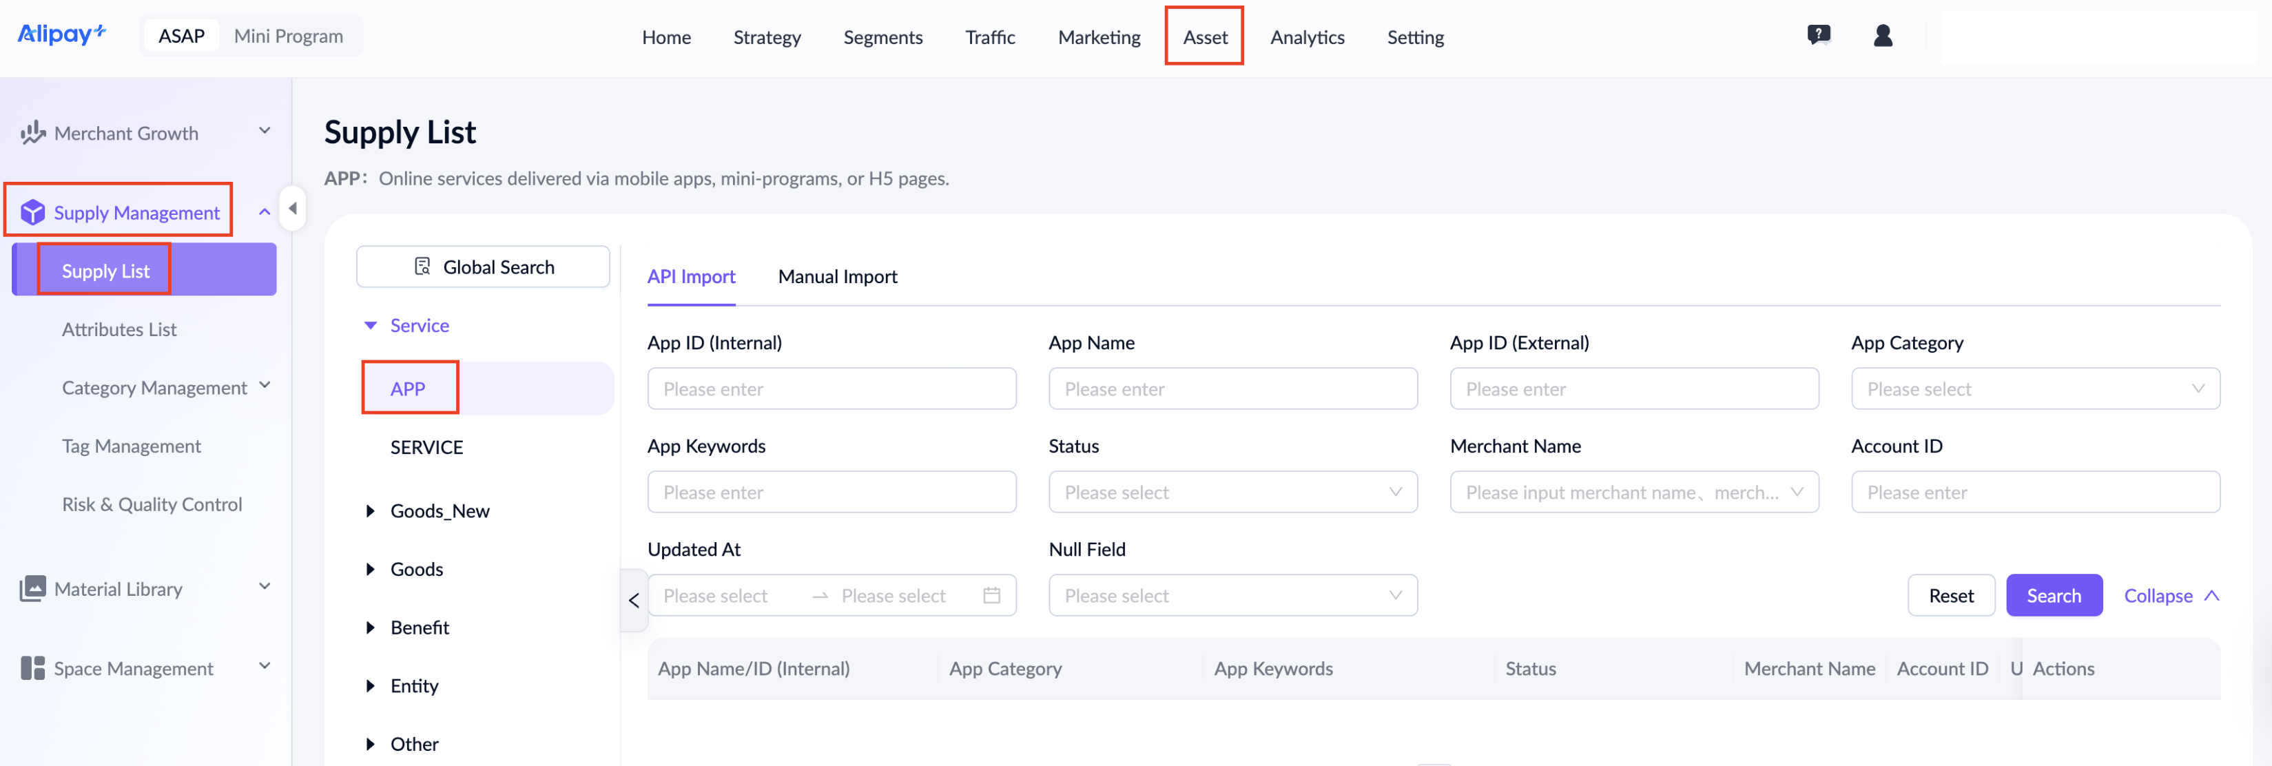Click the help chat icon in header
The width and height of the screenshot is (2272, 766).
(x=1818, y=35)
